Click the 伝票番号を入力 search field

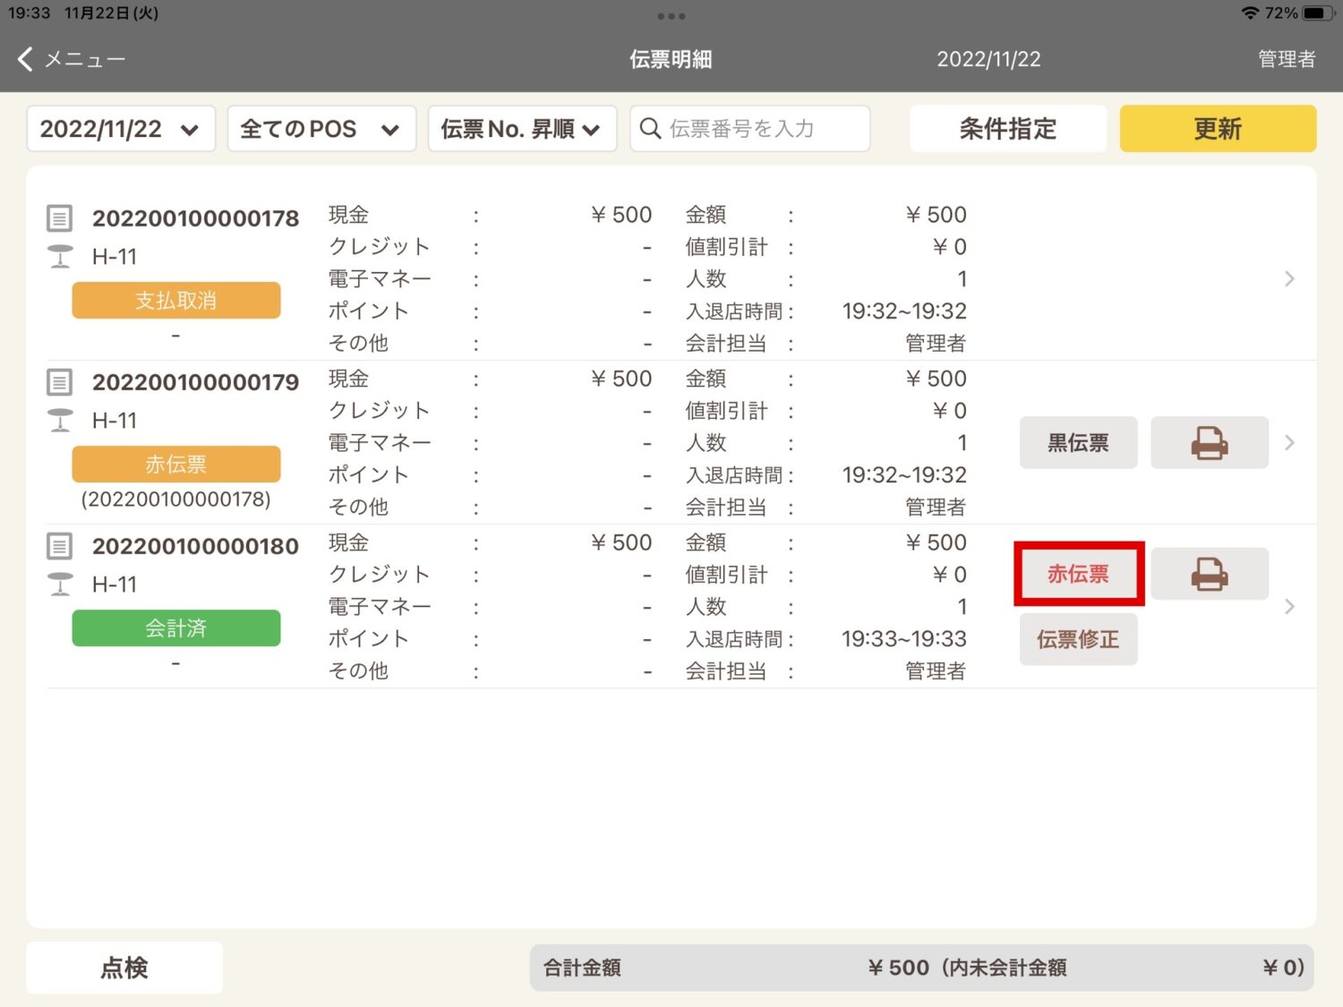pos(750,129)
